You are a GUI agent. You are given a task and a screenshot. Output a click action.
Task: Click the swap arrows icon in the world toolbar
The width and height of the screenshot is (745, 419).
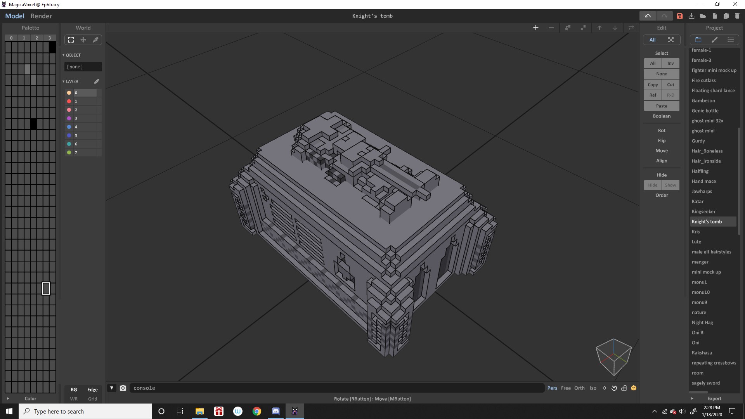tap(631, 28)
